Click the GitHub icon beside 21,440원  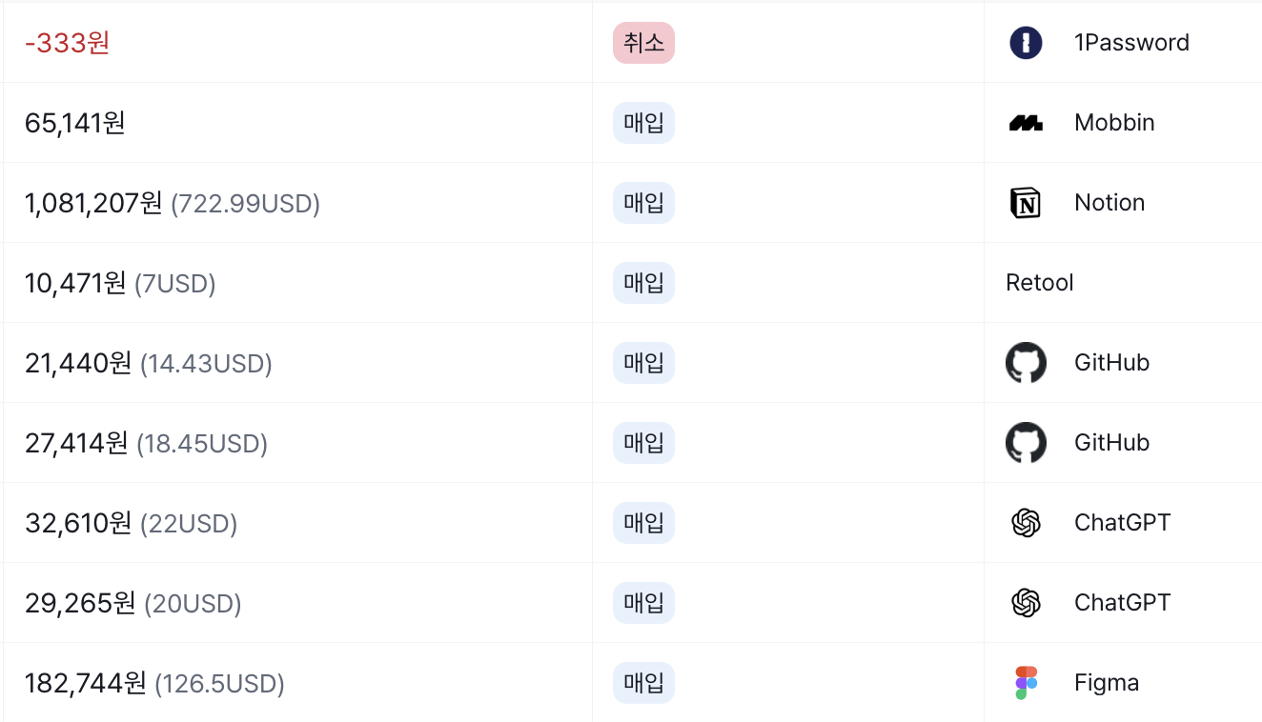(1026, 363)
